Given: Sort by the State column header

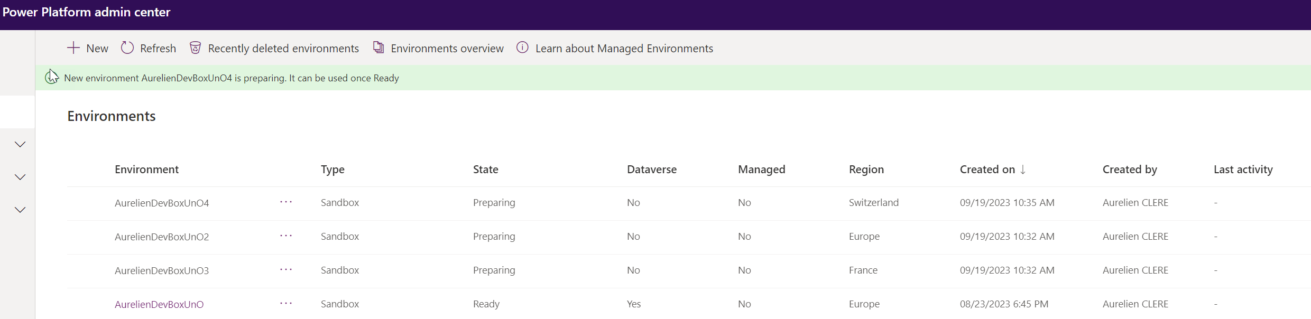Looking at the screenshot, I should pyautogui.click(x=485, y=170).
